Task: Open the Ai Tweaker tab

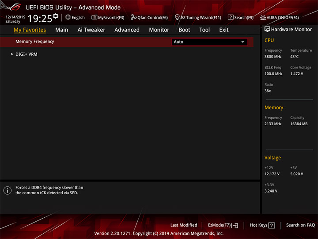Action: (x=91, y=30)
